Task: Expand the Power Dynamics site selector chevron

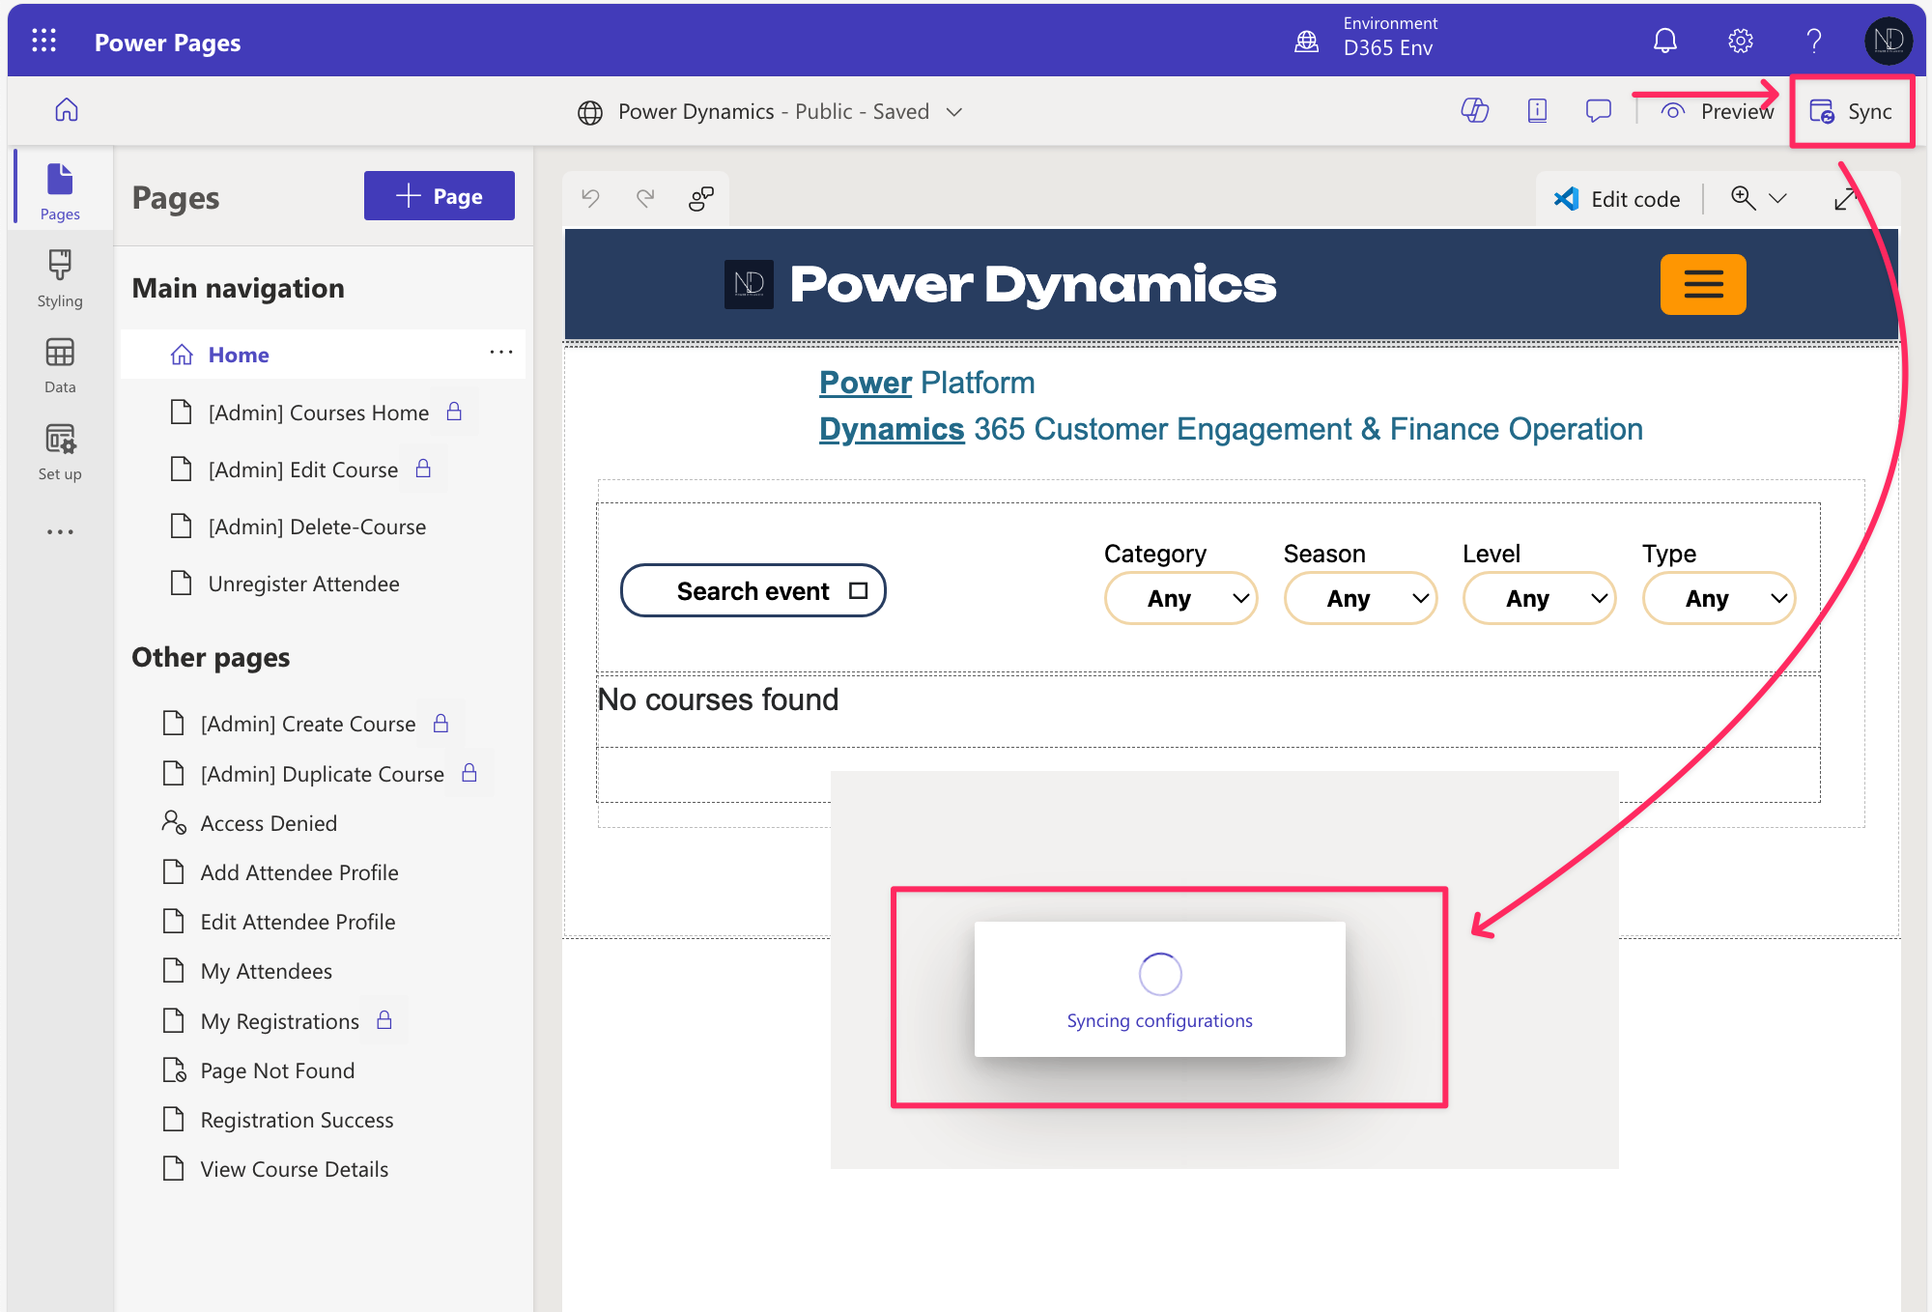Action: click(954, 112)
